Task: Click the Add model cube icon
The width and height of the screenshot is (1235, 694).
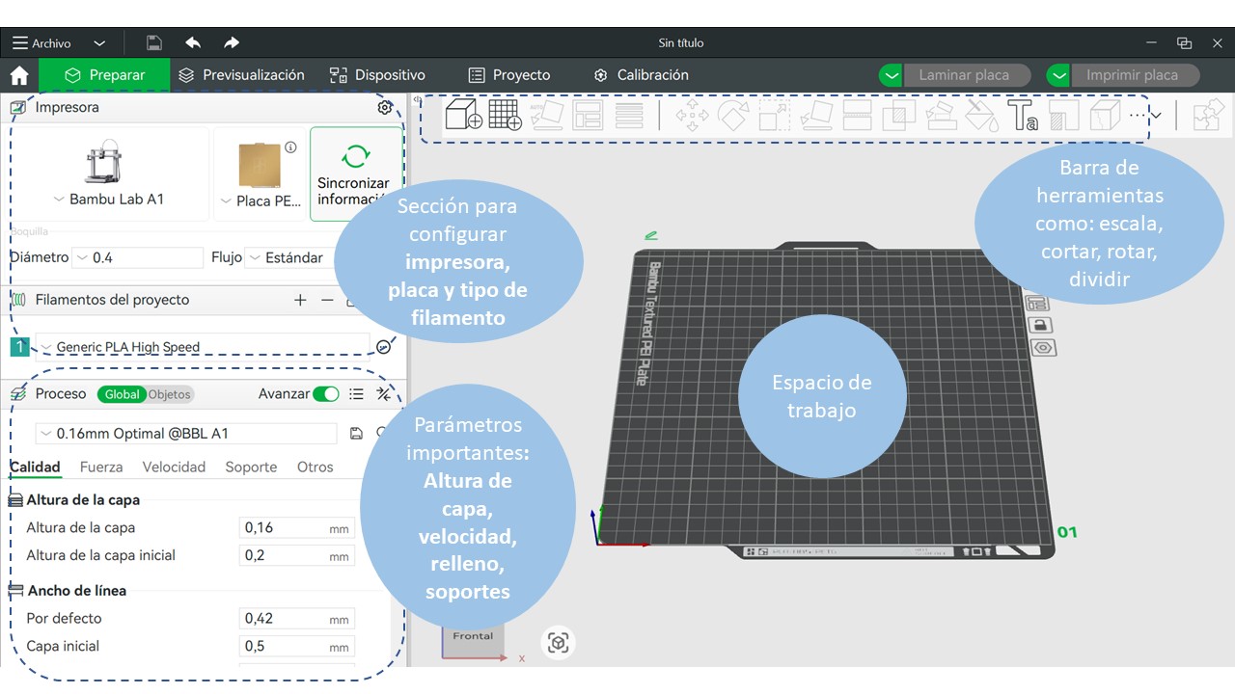Action: tap(463, 115)
